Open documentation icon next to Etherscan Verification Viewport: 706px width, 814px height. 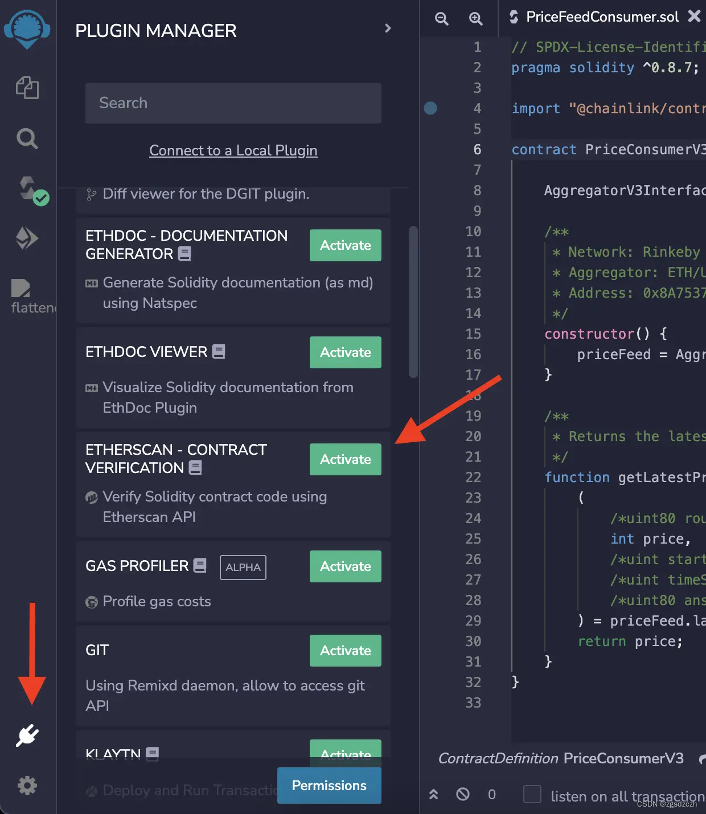(x=195, y=467)
